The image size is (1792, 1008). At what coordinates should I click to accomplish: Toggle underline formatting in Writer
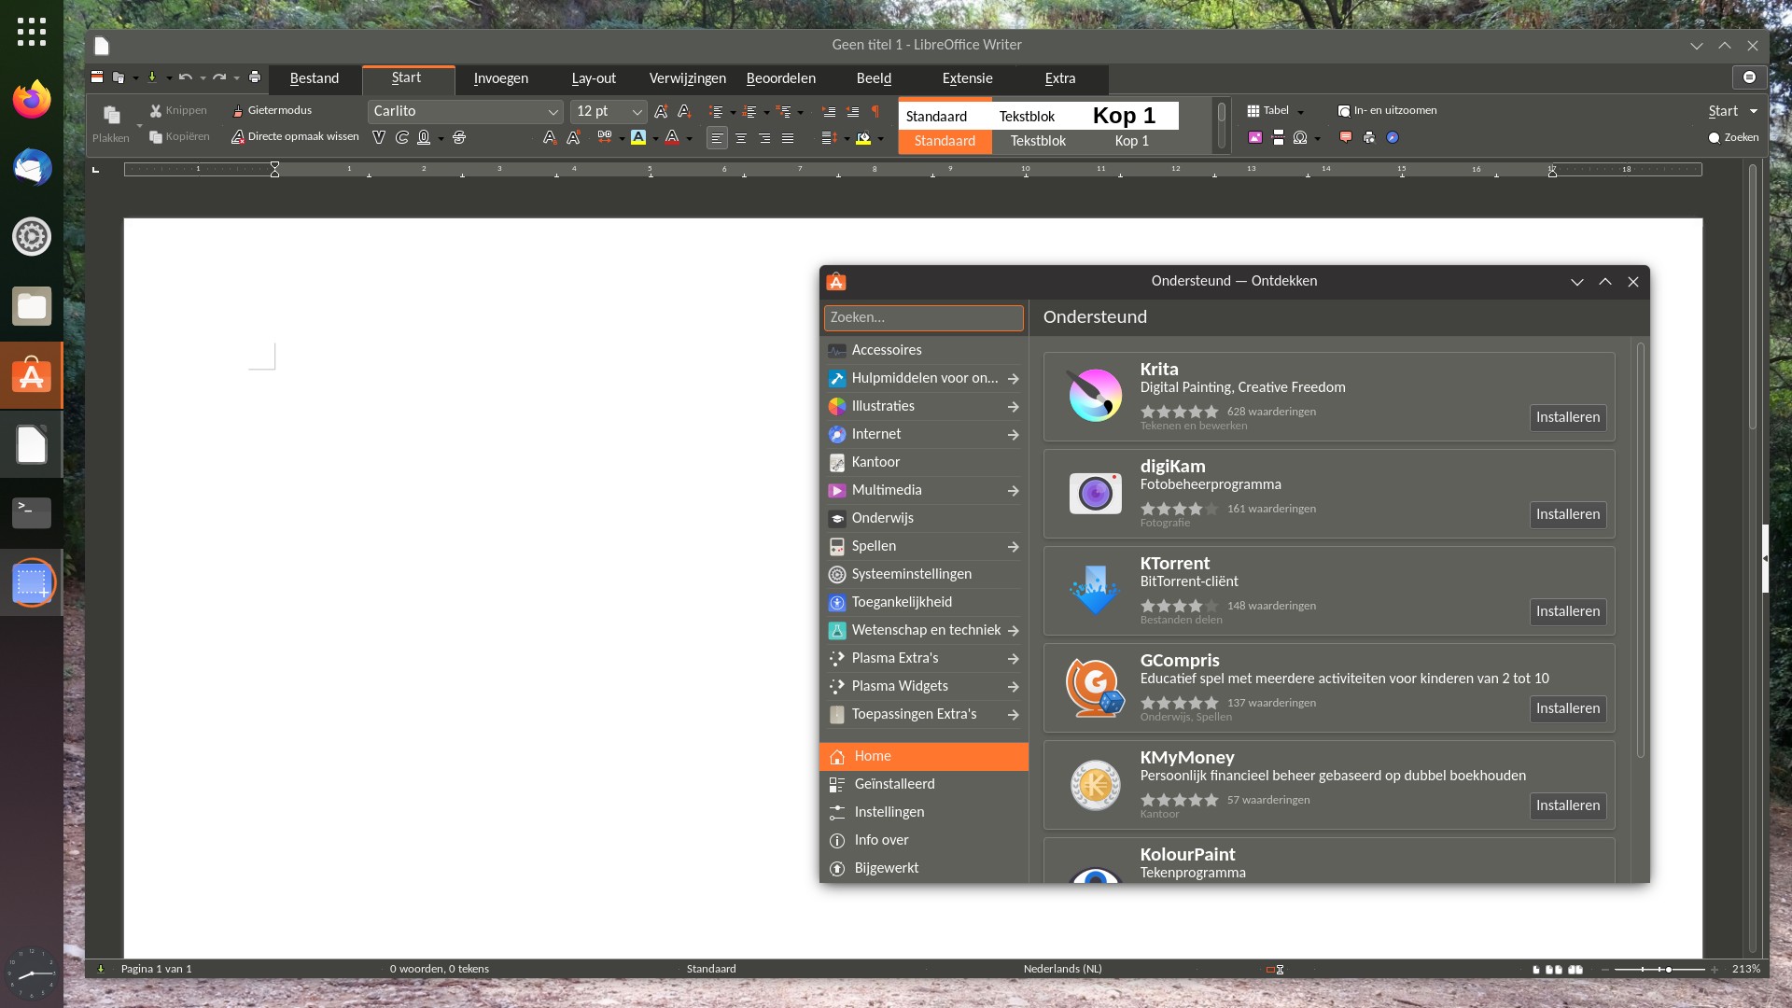pos(424,137)
